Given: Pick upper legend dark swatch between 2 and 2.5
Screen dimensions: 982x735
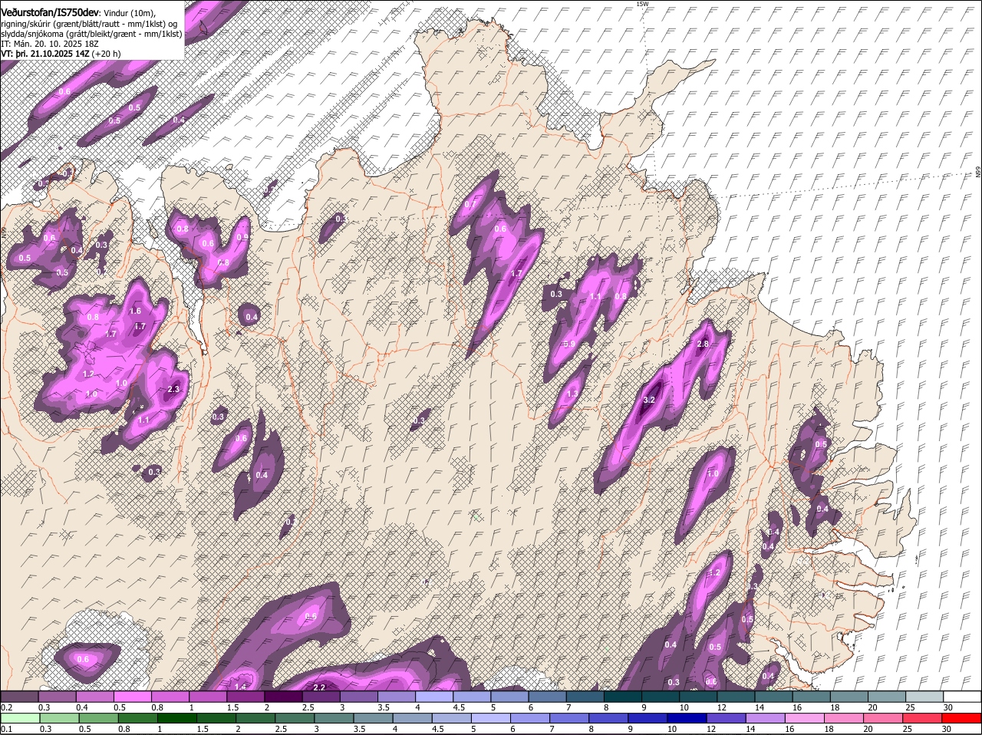Looking at the screenshot, I should (x=283, y=697).
